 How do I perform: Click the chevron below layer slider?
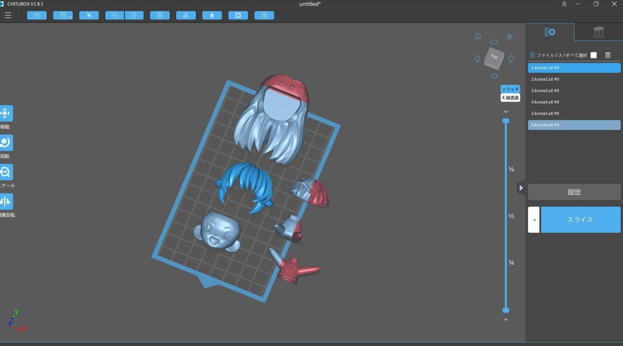[506, 319]
